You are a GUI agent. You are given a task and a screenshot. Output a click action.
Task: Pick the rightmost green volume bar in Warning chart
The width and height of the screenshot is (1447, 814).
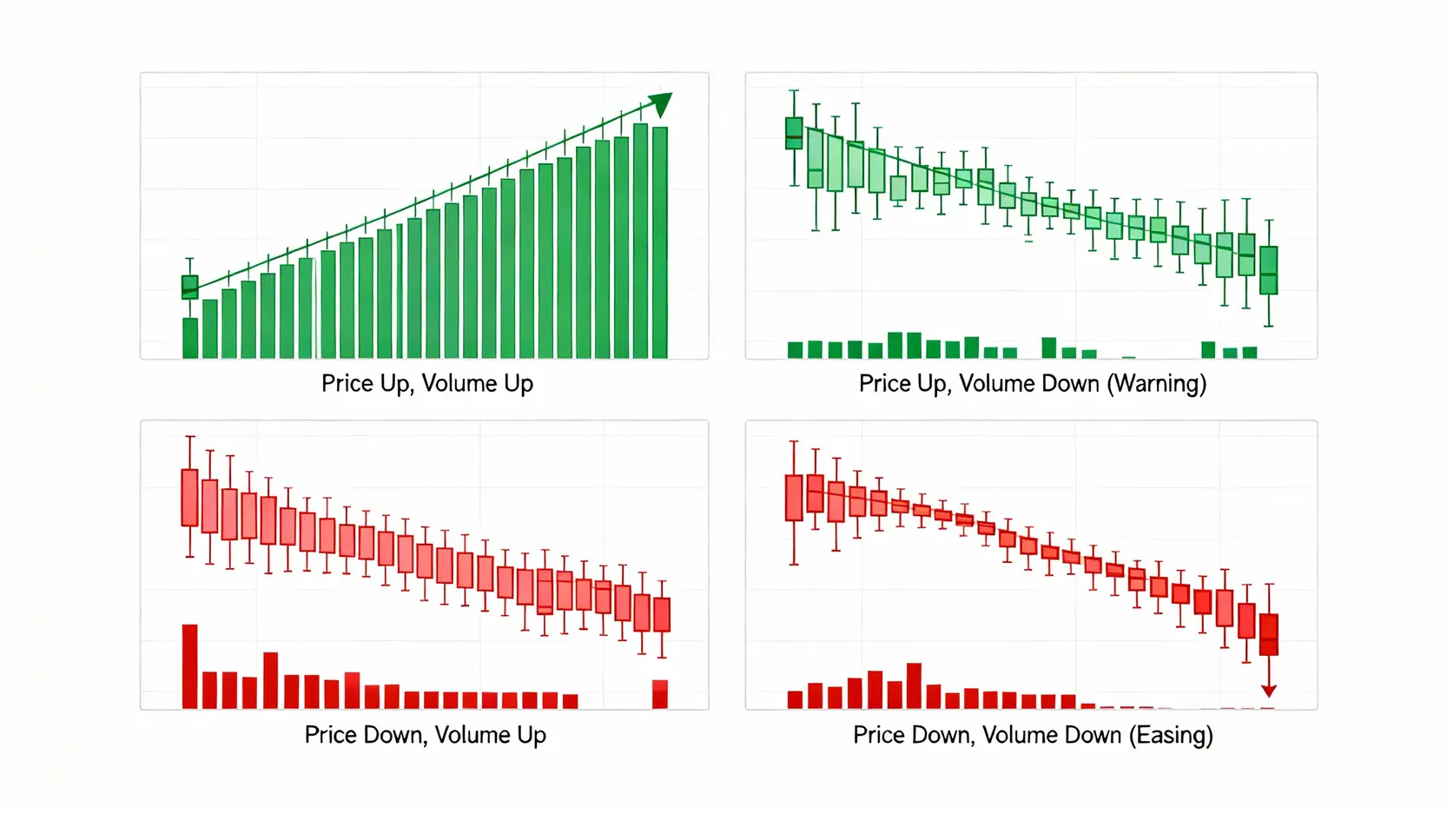pos(1250,353)
